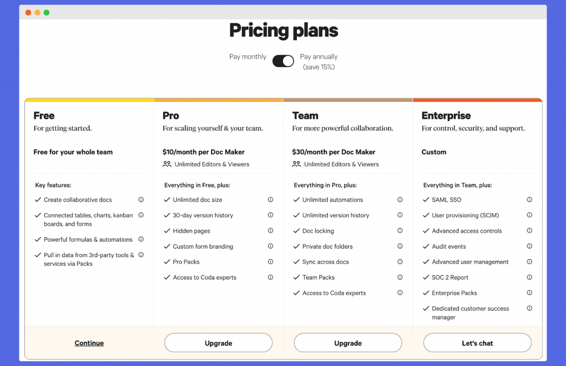566x366 pixels.
Task: Toggle the monthly/annual billing switch
Action: click(x=283, y=61)
